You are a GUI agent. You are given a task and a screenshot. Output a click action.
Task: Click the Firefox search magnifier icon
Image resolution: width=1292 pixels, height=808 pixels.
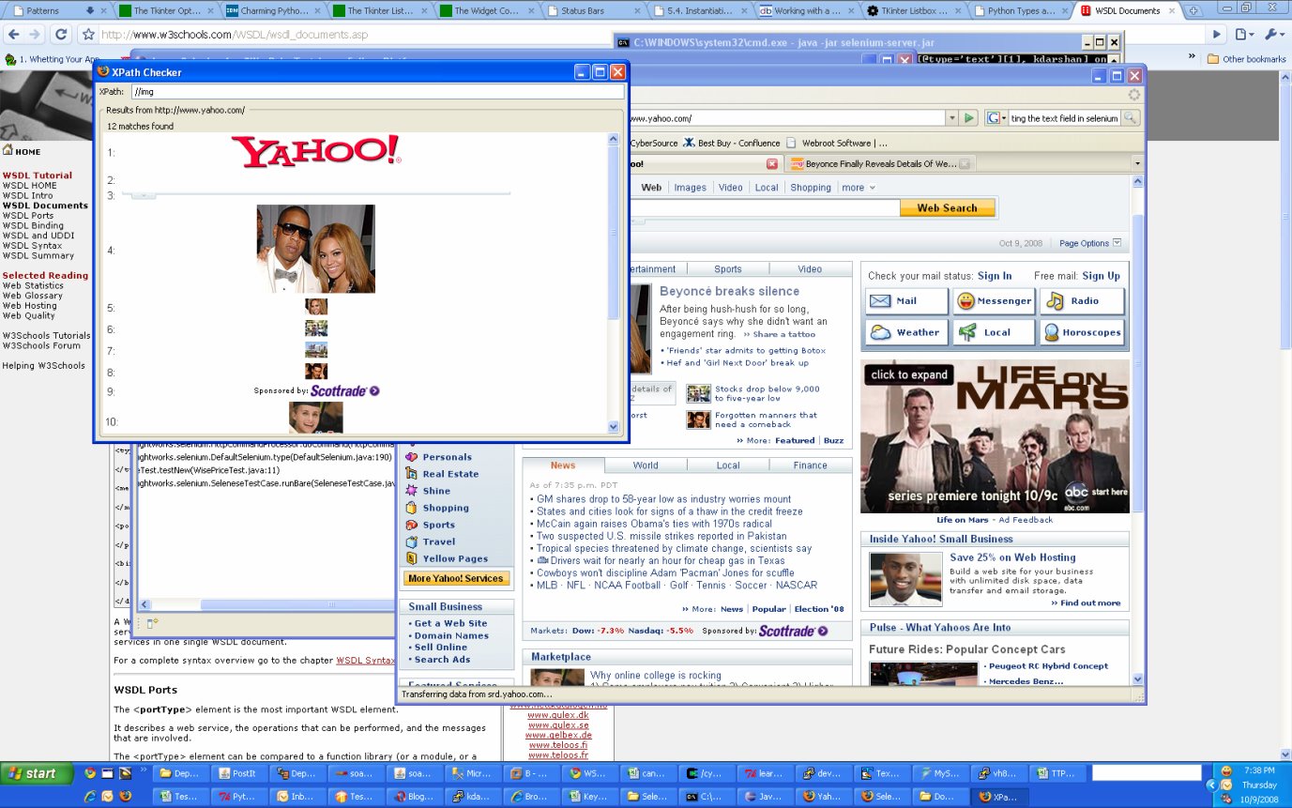(1131, 118)
